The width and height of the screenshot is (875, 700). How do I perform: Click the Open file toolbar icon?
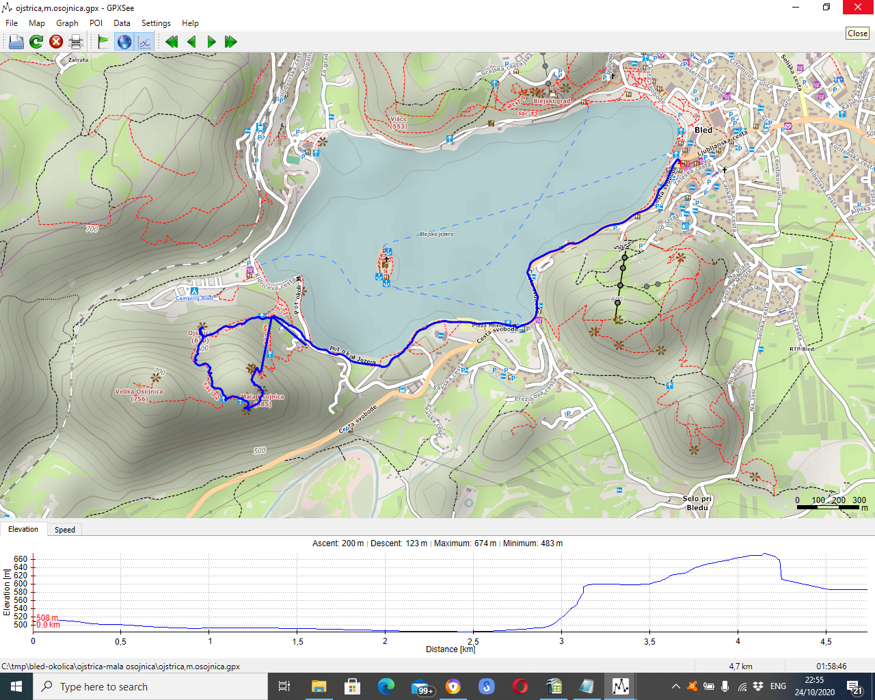click(16, 42)
